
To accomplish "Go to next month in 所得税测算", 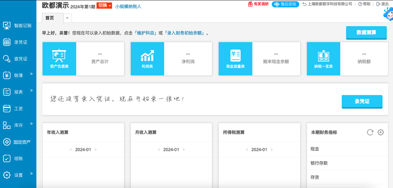I will click(x=272, y=149).
